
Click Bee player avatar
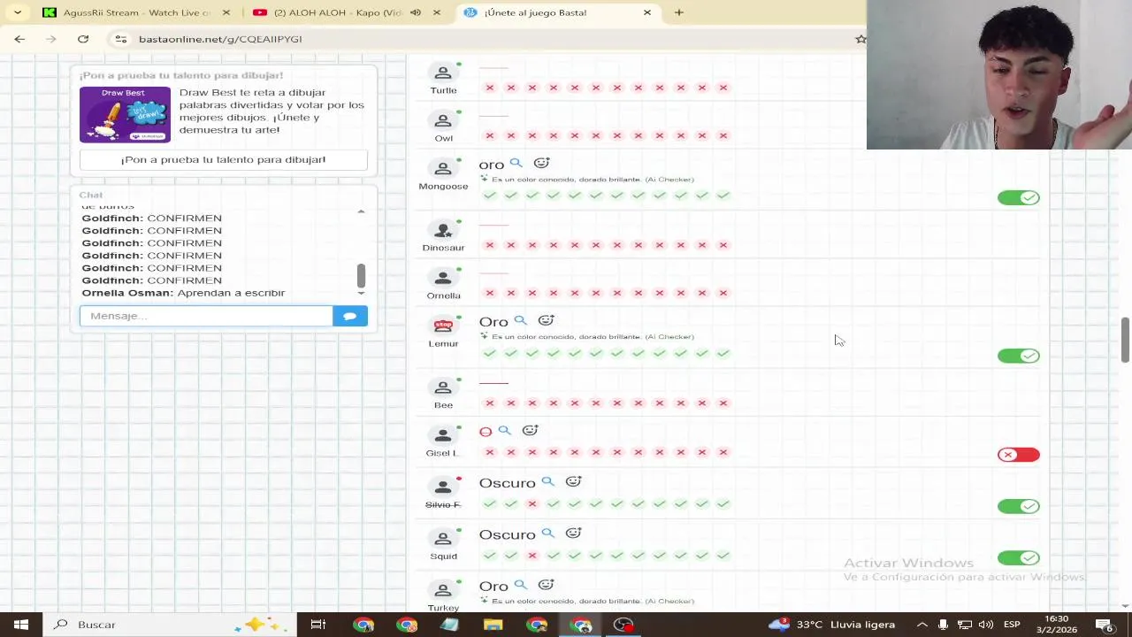click(443, 387)
